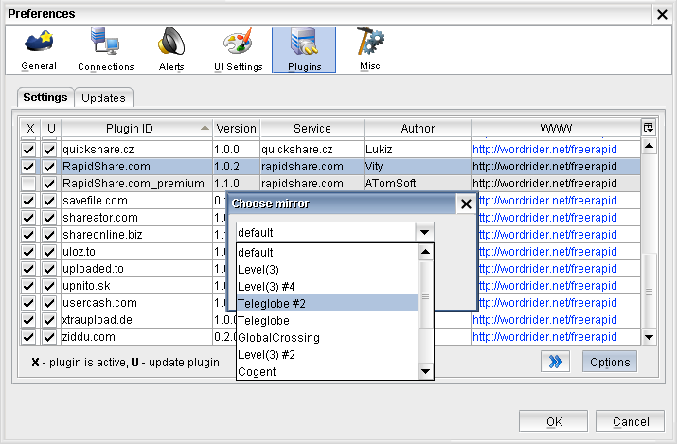The image size is (677, 444).
Task: Click the OK button
Action: click(x=554, y=421)
